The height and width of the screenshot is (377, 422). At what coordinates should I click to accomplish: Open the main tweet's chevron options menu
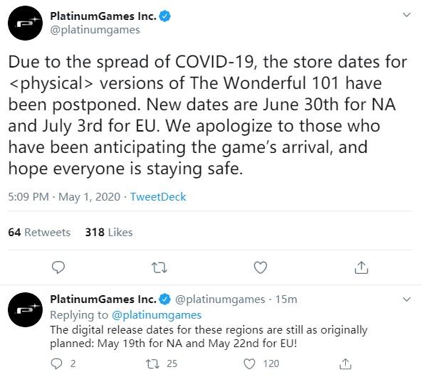(406, 15)
